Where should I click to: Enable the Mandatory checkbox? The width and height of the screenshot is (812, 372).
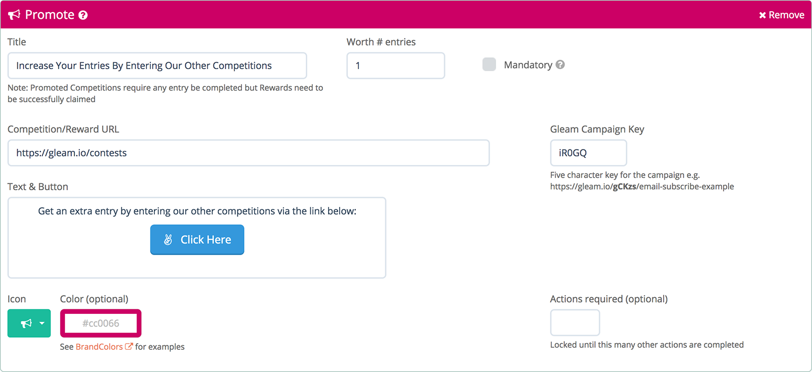coord(489,64)
